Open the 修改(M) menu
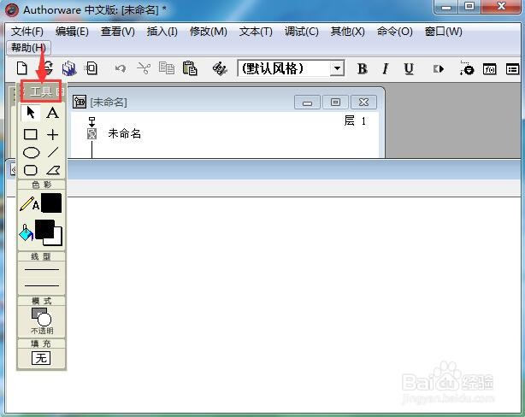 pyautogui.click(x=209, y=32)
